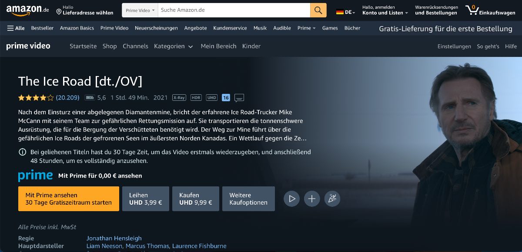The height and width of the screenshot is (252, 522).
Task: Open Games nav item
Action: [330, 28]
